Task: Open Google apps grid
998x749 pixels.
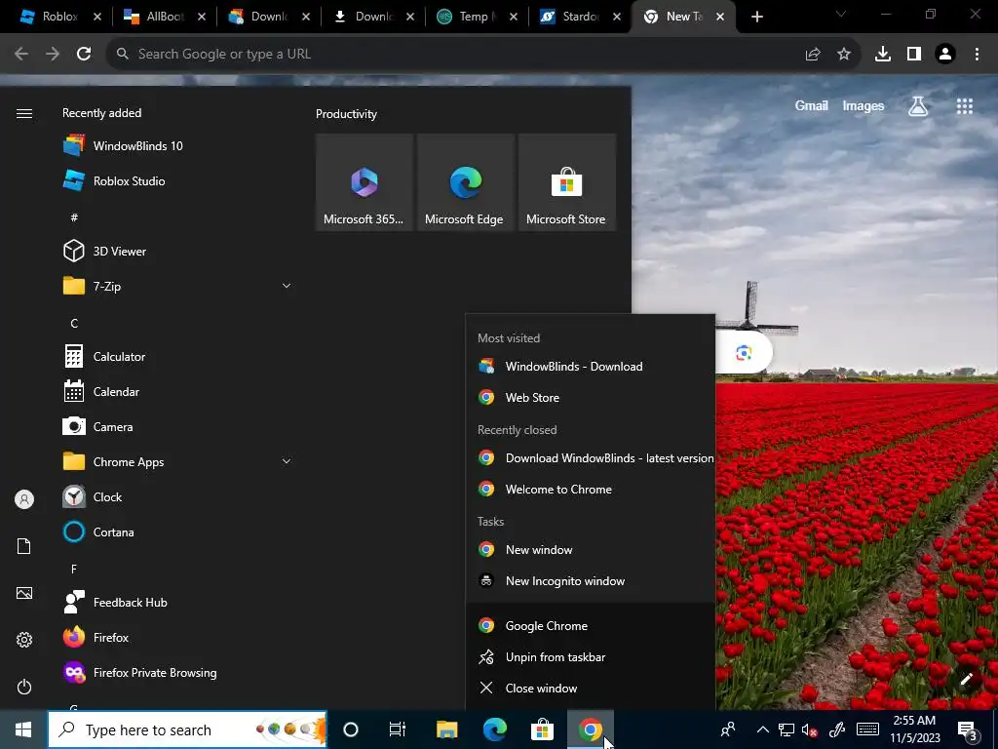Action: (965, 106)
